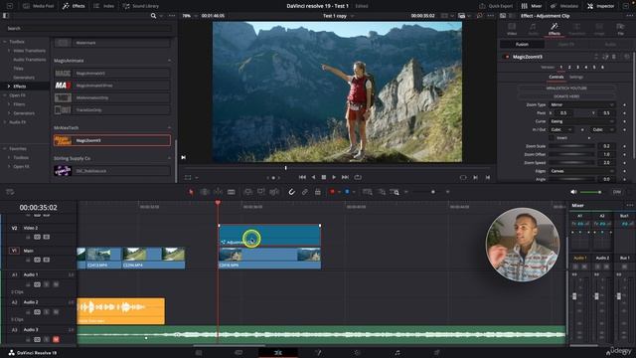Viewport: 636px width, 358px height.
Task: Switch to Inspector Video tab
Action: point(512,29)
